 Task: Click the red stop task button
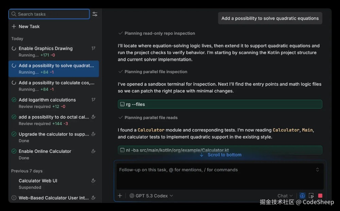pyautogui.click(x=320, y=196)
